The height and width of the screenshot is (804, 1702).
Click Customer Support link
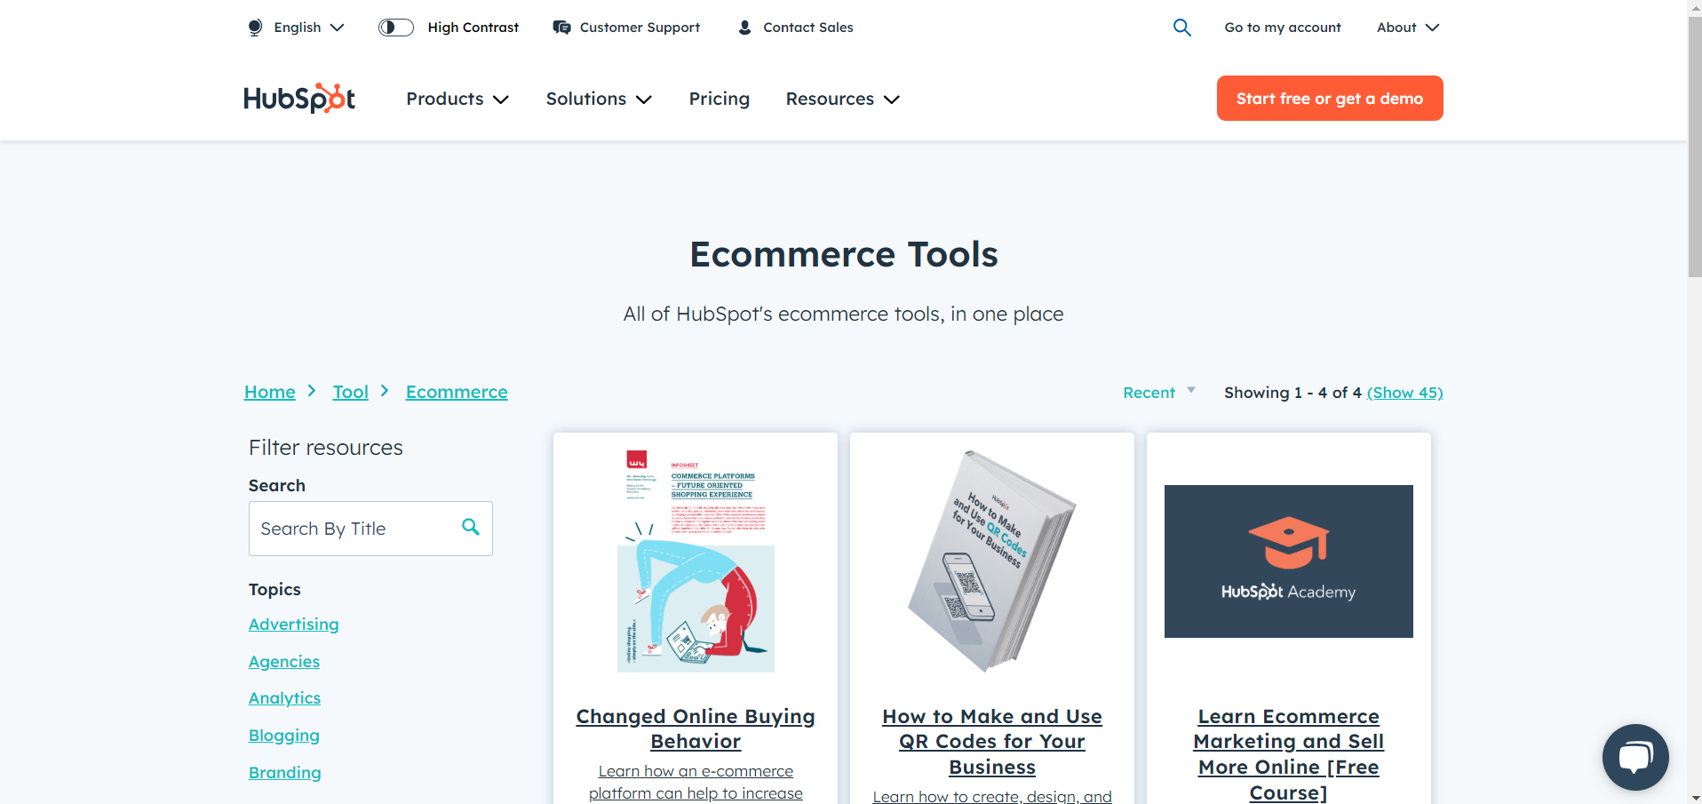(640, 28)
